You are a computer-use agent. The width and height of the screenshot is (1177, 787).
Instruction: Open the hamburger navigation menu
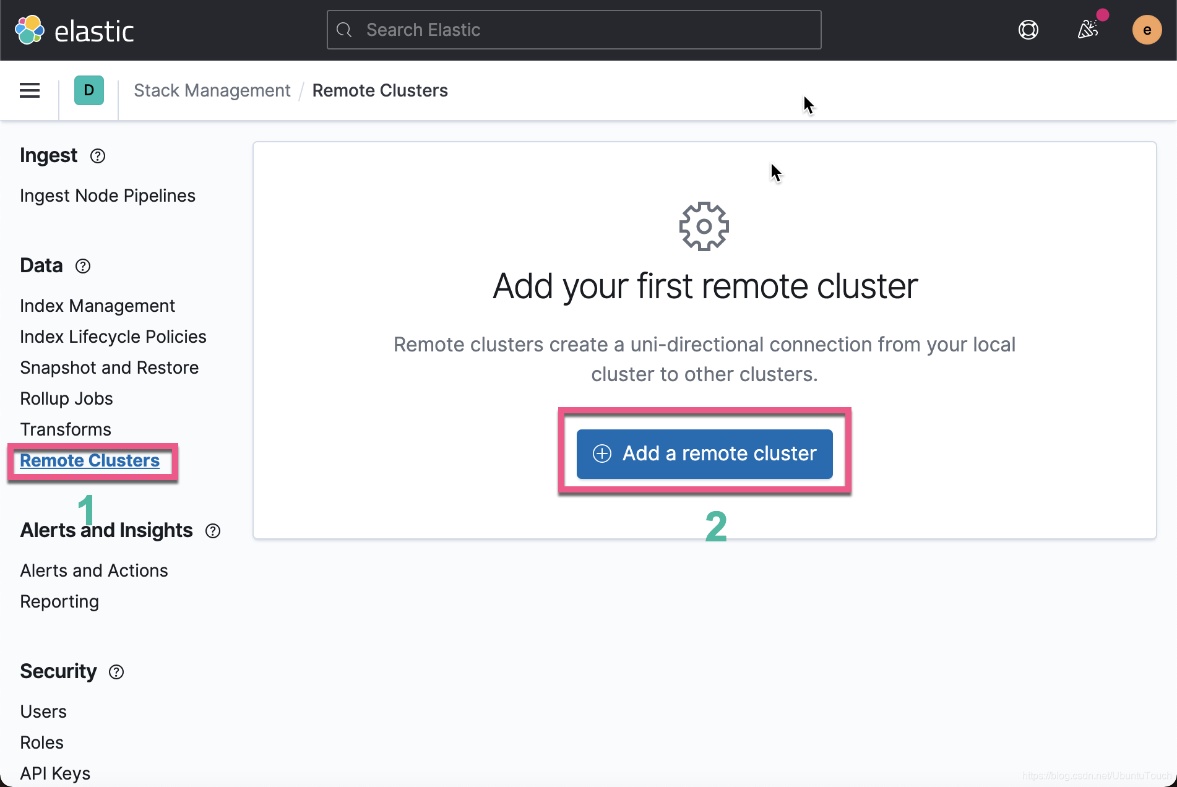tap(30, 90)
